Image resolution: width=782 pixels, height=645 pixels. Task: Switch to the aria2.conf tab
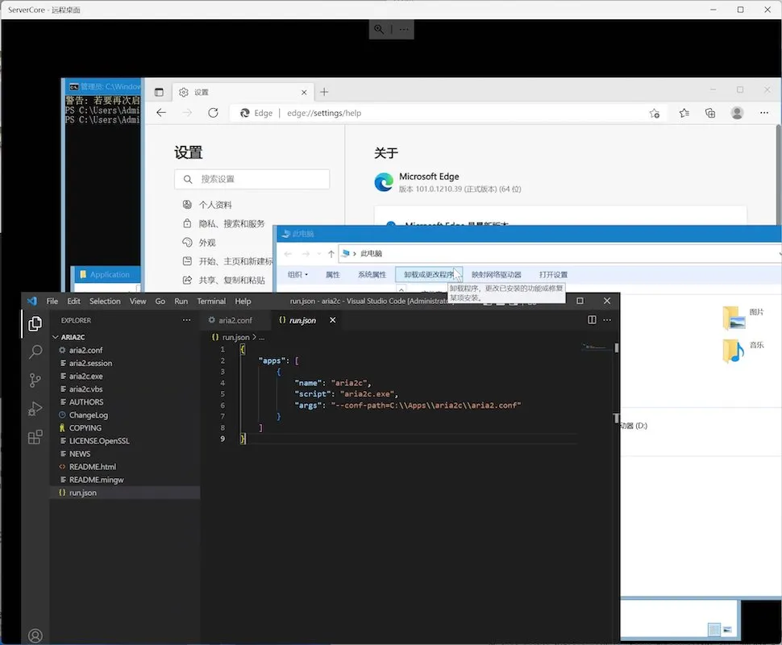(x=235, y=320)
